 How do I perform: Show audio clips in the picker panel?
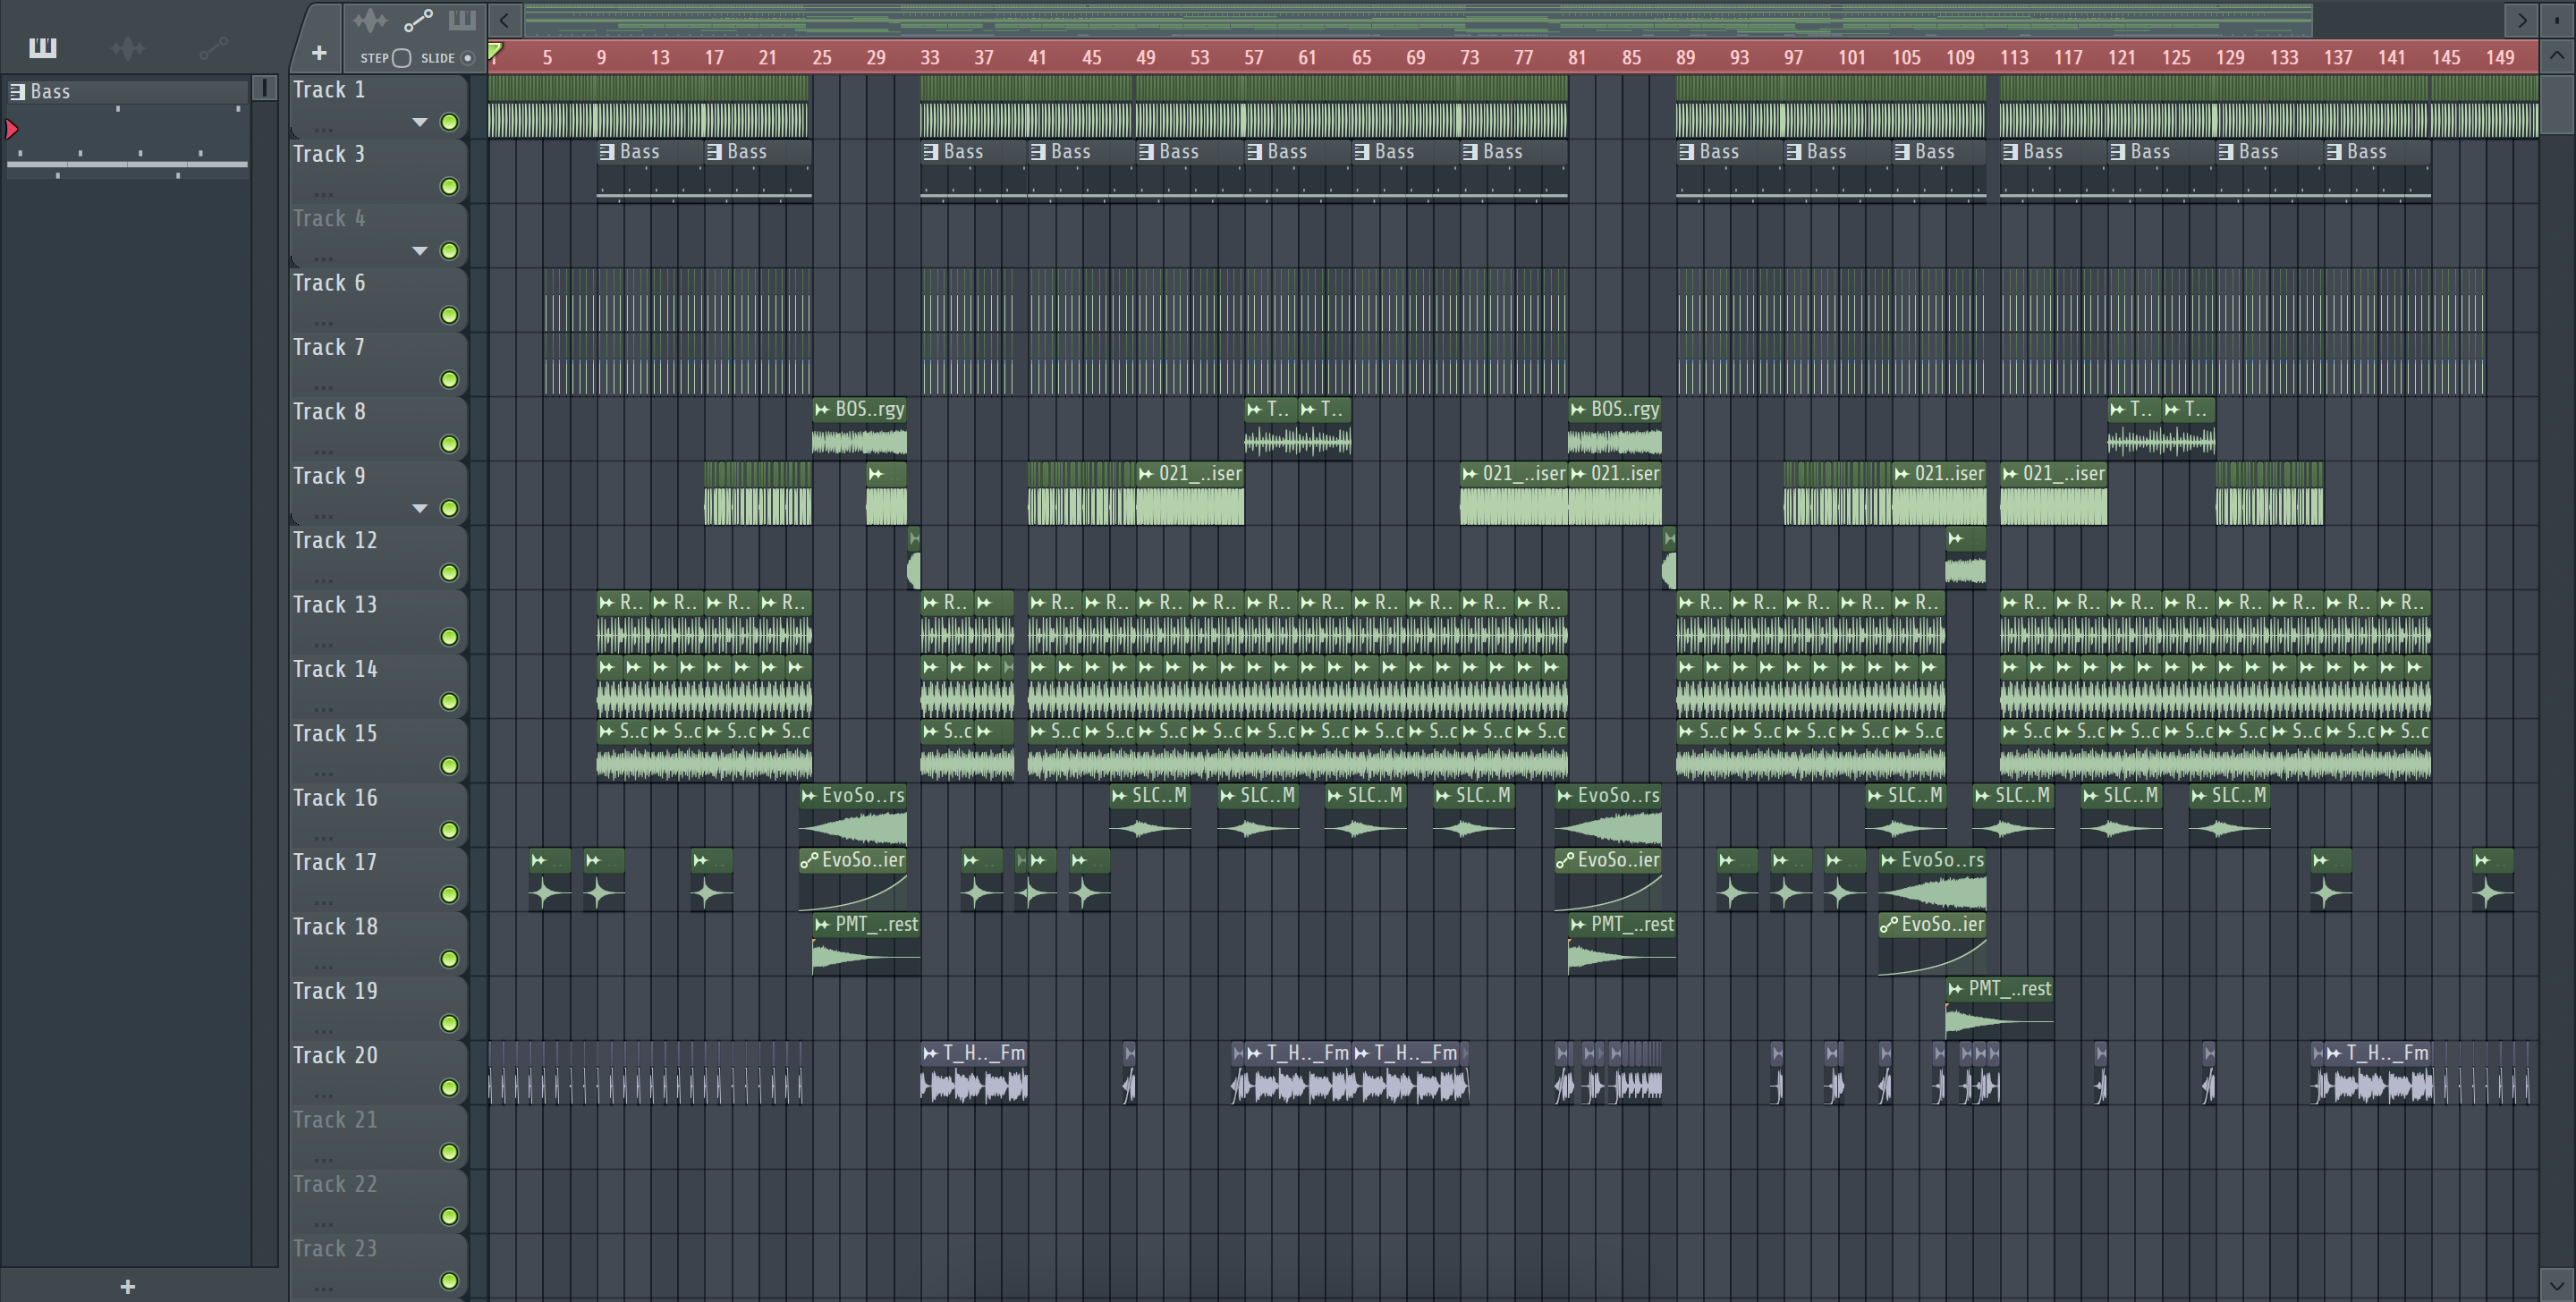(128, 47)
